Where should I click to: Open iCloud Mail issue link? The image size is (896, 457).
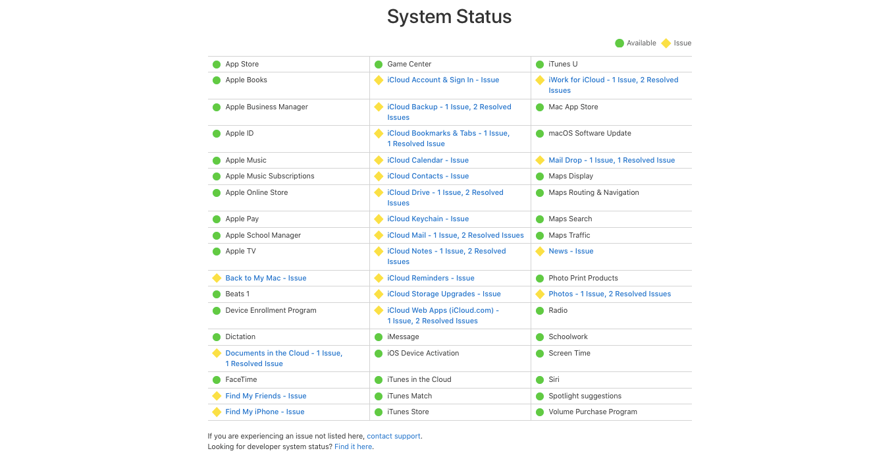tap(456, 235)
